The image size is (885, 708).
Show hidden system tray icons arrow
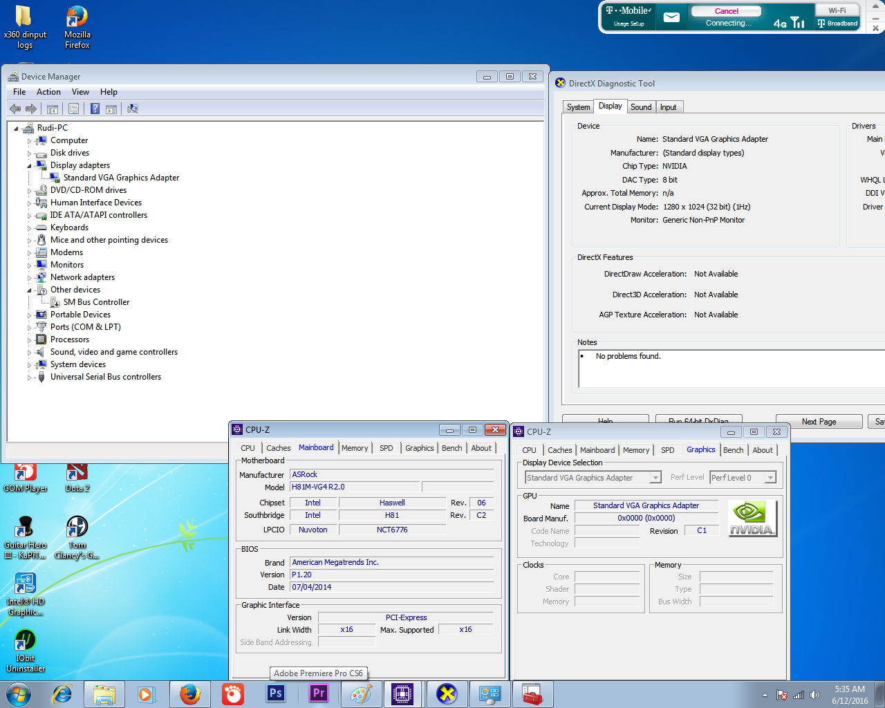[x=765, y=695]
